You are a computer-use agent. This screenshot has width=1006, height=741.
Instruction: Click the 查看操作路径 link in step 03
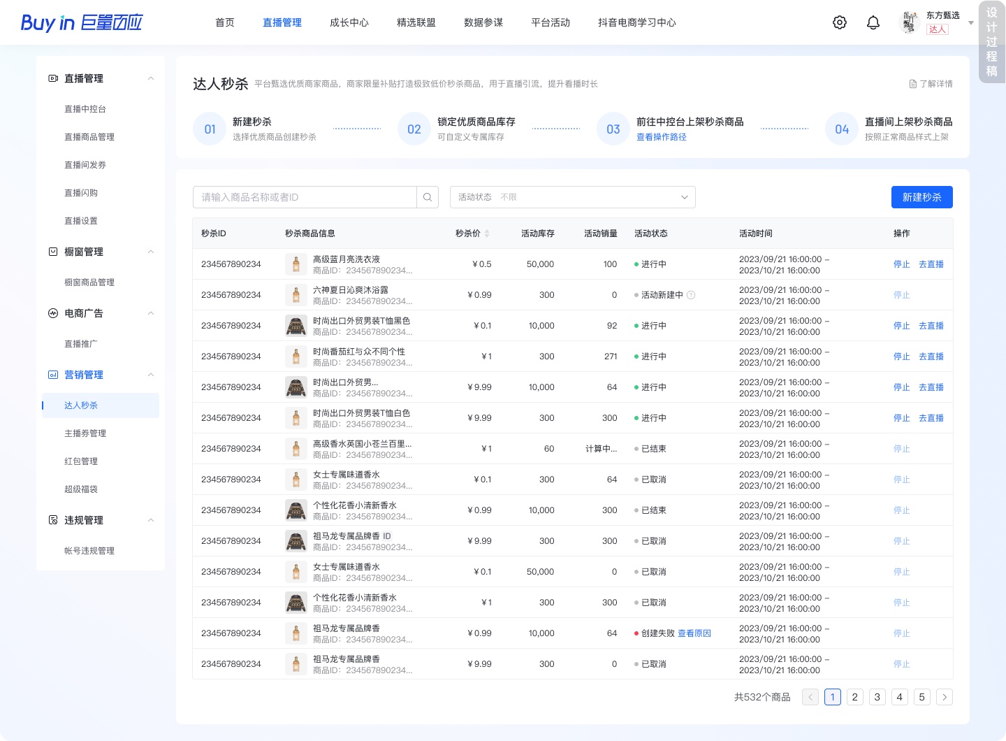click(662, 137)
